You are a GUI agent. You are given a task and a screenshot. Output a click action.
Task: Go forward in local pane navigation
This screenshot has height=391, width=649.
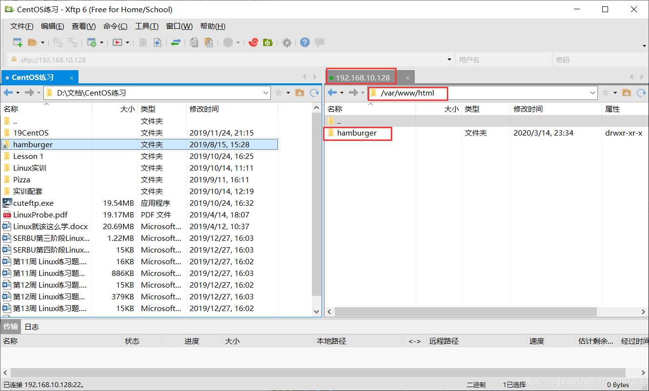pyautogui.click(x=29, y=93)
